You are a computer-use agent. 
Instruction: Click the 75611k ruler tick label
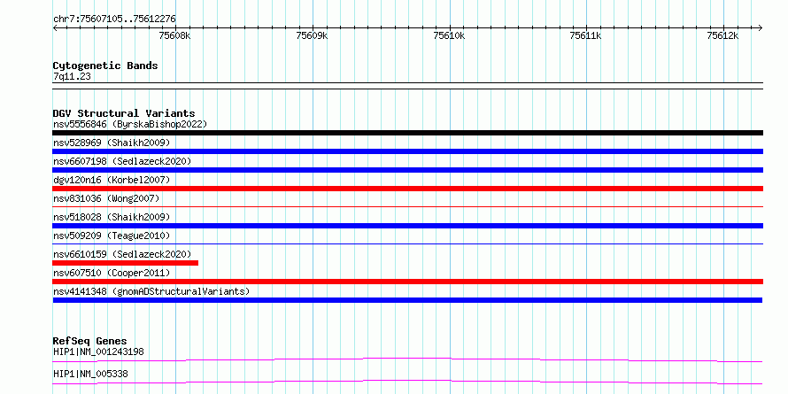point(586,35)
